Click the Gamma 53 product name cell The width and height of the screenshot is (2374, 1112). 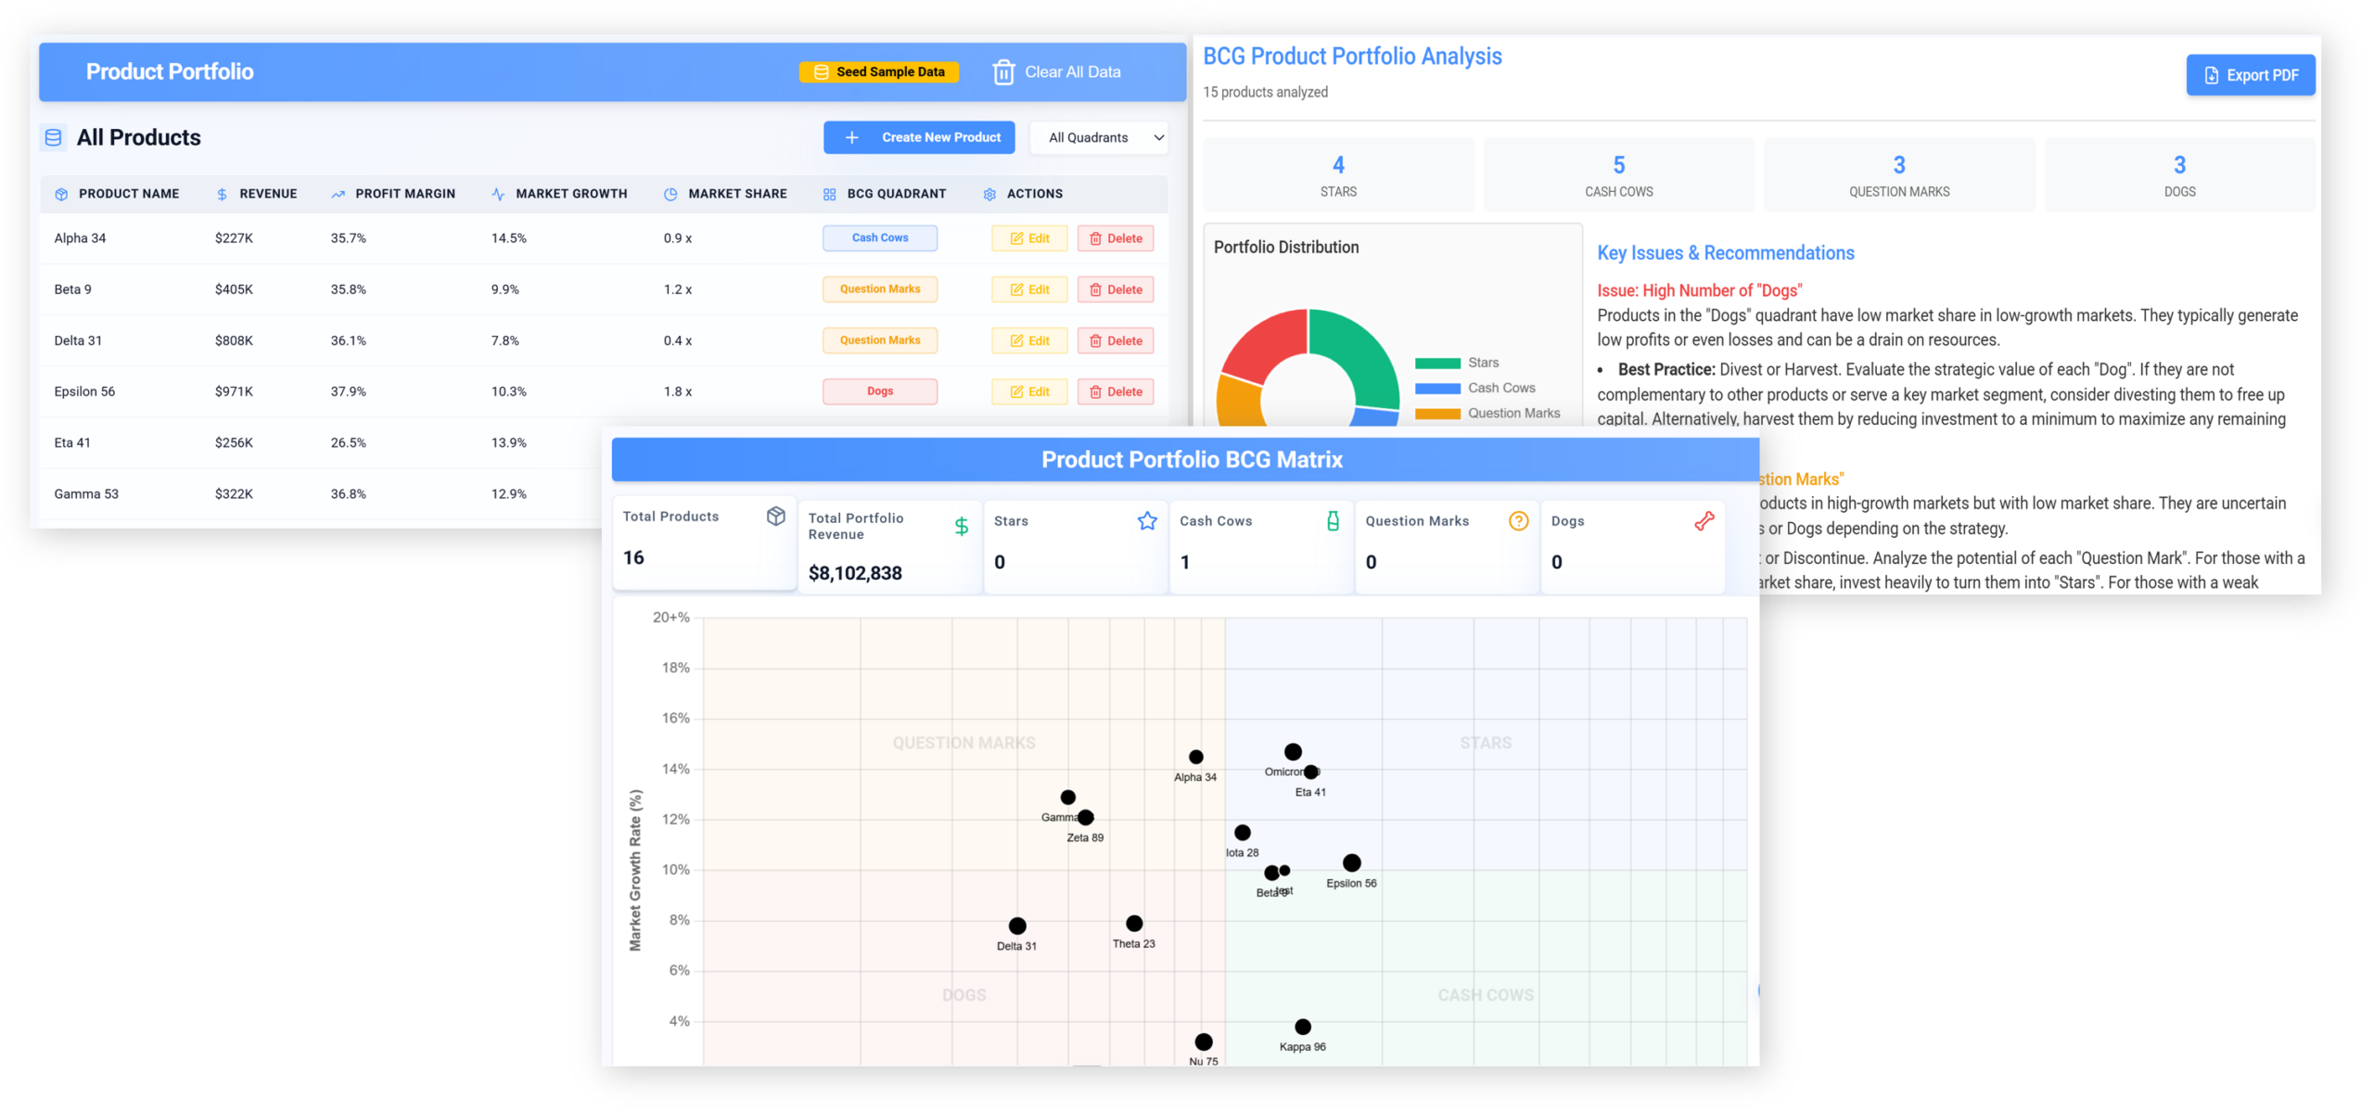click(86, 494)
